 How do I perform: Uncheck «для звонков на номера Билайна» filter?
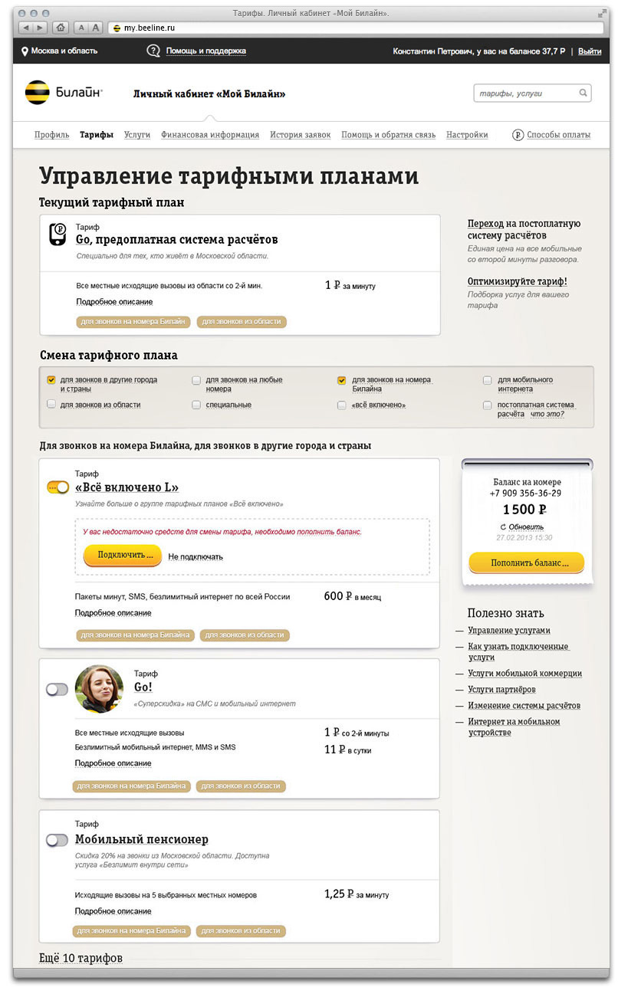click(x=342, y=380)
